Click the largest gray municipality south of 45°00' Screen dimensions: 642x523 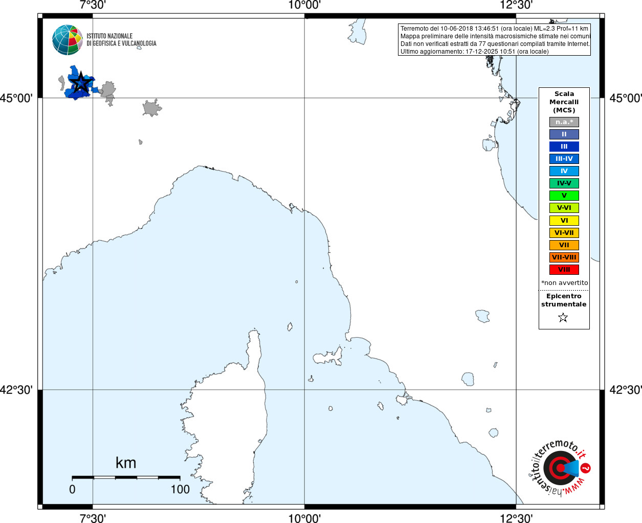point(151,108)
